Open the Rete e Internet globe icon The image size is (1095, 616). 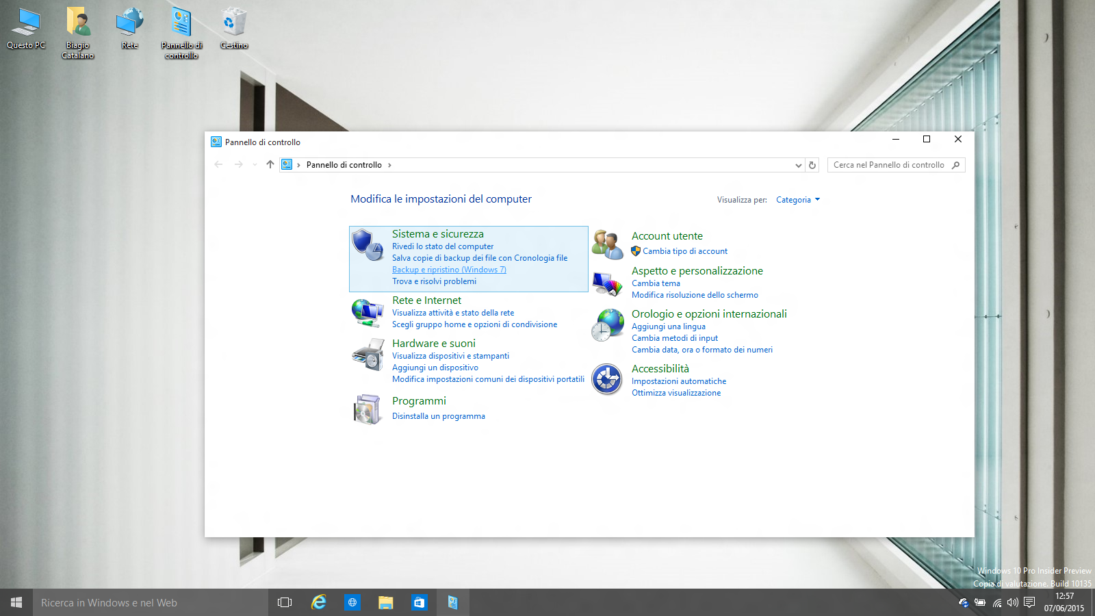click(x=368, y=313)
